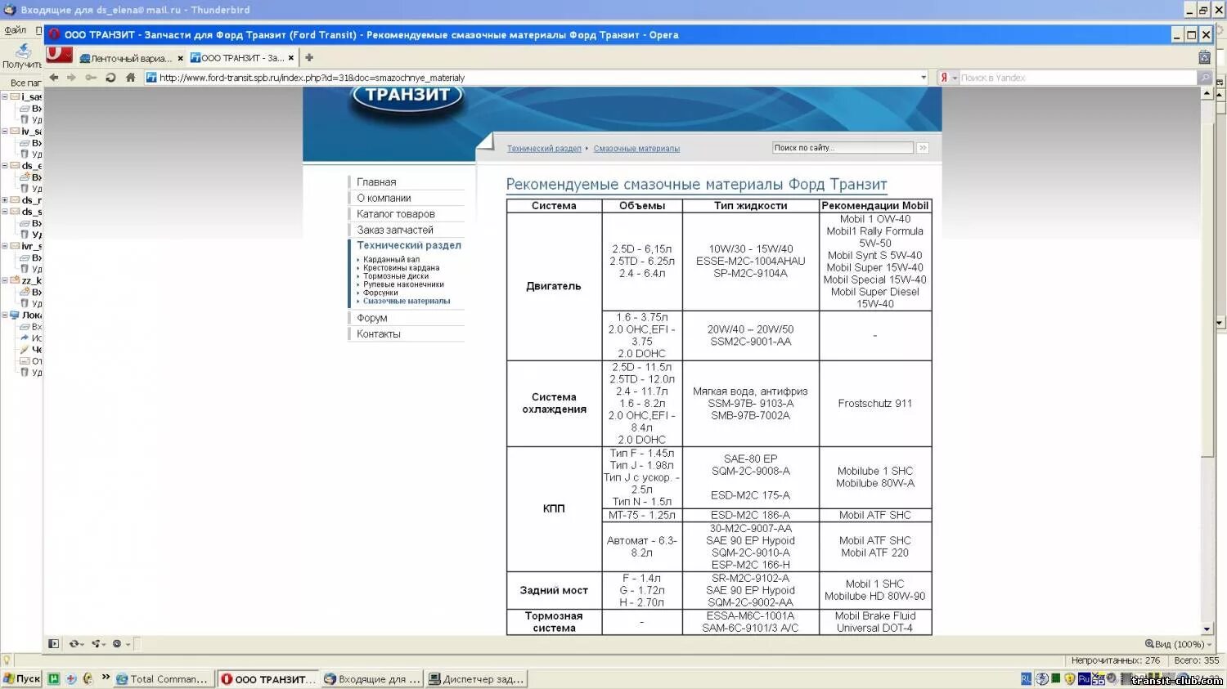
Task: Click the lightbulb status icon in Thunderbird
Action: [x=7, y=660]
